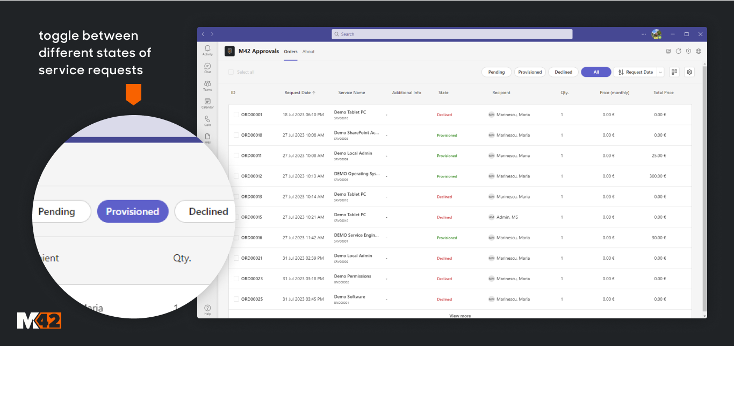The image size is (734, 413).
Task: Click the globe icon in the app header
Action: (699, 52)
